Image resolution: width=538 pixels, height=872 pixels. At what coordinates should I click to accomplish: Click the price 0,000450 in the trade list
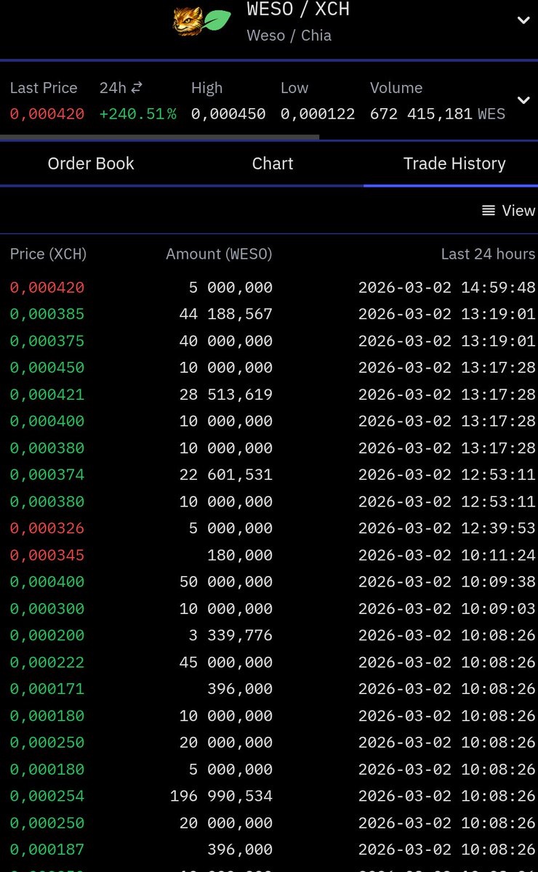click(47, 368)
